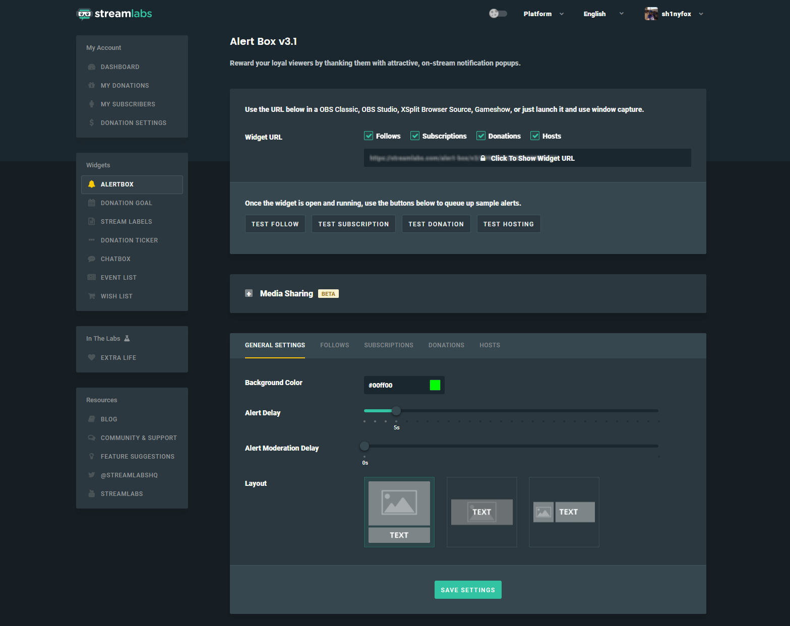Click the Donation Goal calendar icon
Viewport: 790px width, 626px height.
(92, 203)
